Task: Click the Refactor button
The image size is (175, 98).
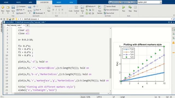Action: point(91,7)
